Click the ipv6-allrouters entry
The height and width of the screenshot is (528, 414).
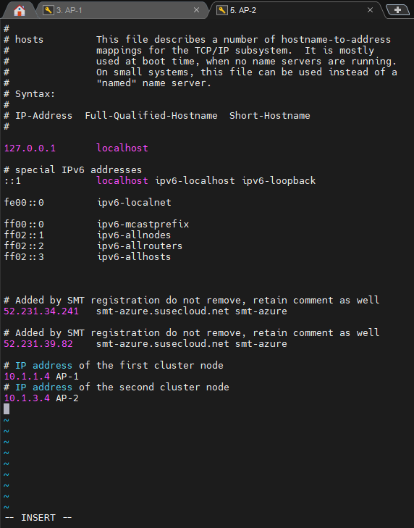tap(140, 246)
